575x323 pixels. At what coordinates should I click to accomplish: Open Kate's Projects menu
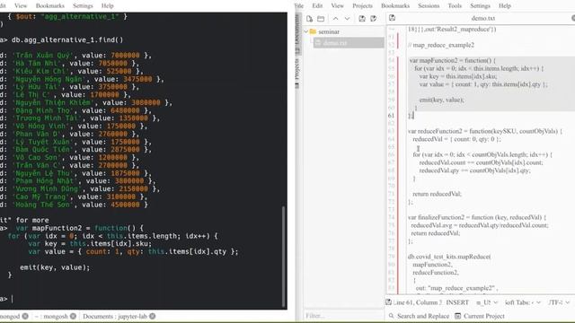[362, 5]
